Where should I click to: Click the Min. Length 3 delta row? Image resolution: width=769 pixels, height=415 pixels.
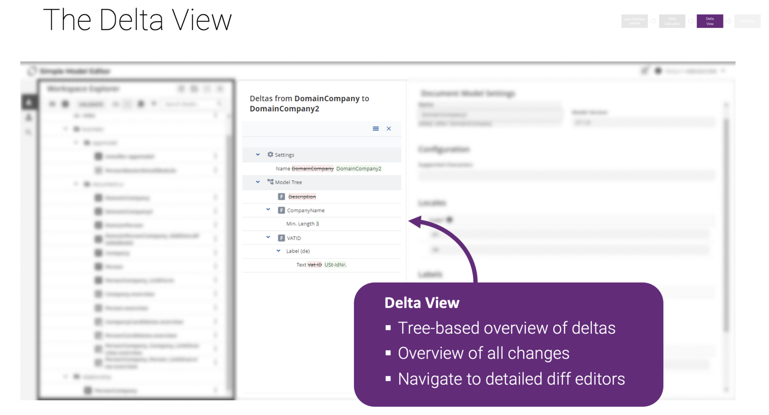click(322, 224)
